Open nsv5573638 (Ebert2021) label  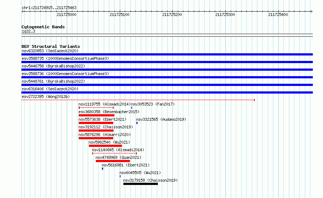pyautogui.click(x=102, y=119)
